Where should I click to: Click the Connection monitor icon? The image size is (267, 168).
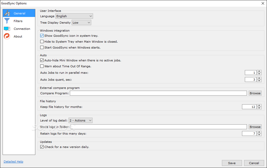point(7,29)
